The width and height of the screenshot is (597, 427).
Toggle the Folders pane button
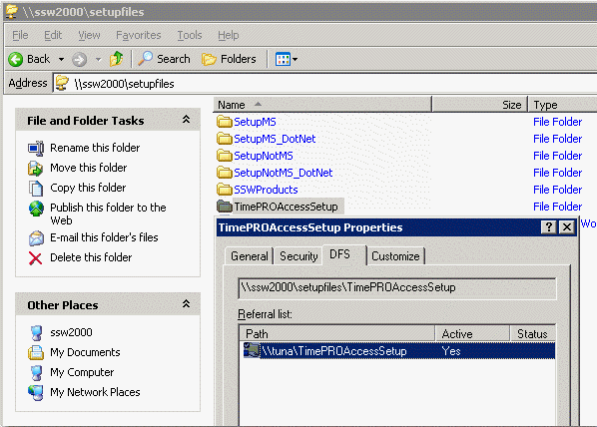pyautogui.click(x=229, y=59)
